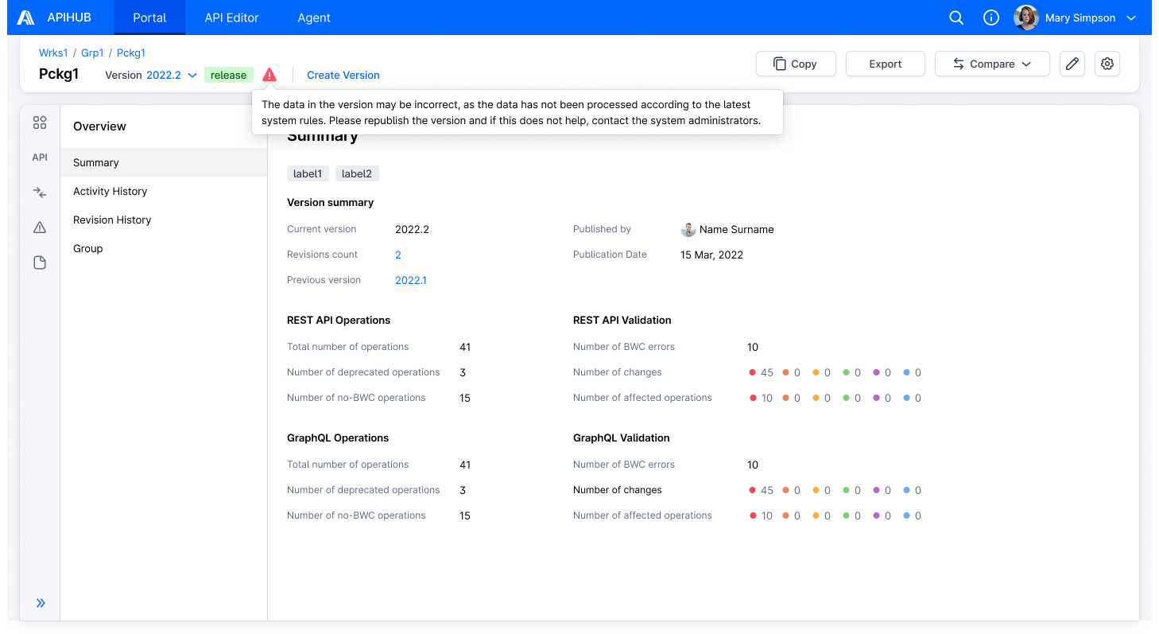Viewport: 1159px width, 634px height.
Task: Open Activity History in Overview menu
Action: tap(164, 191)
